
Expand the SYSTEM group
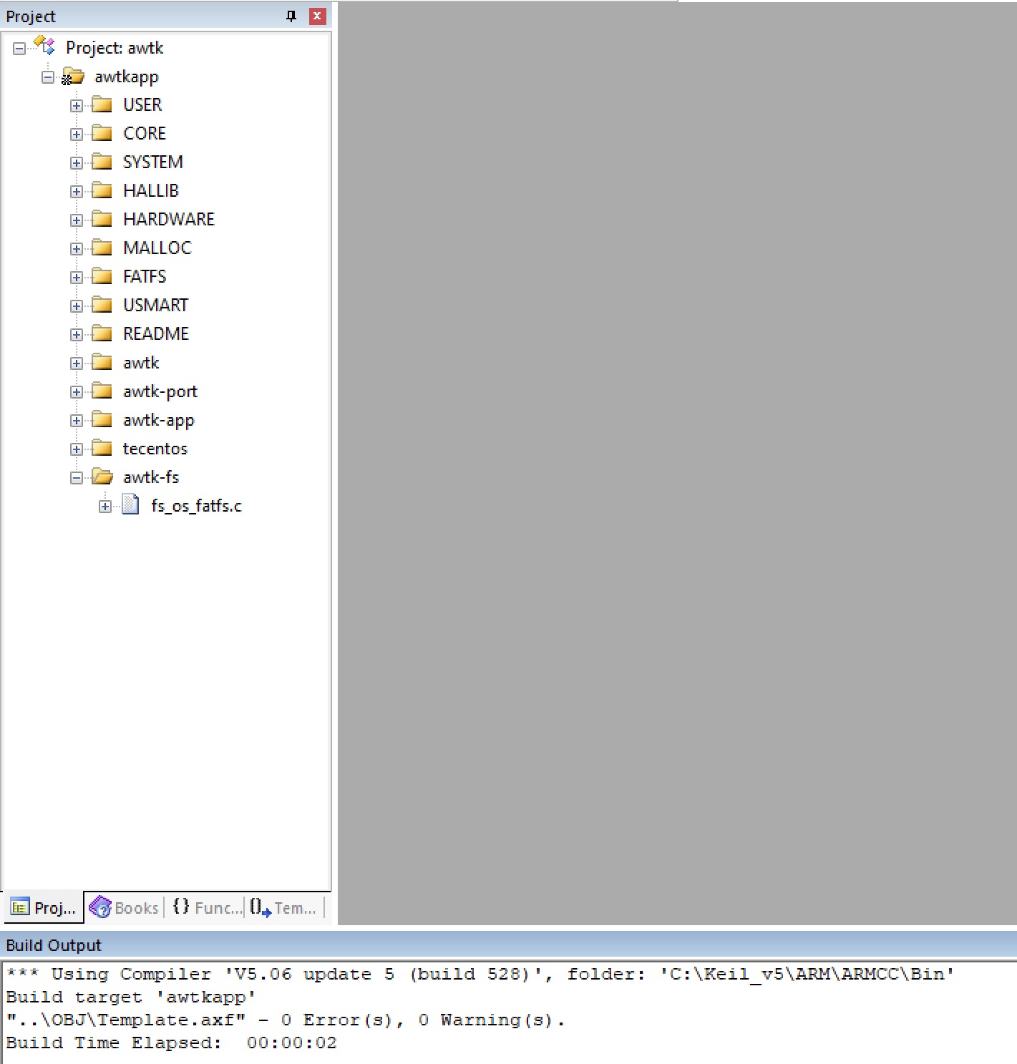point(77,163)
